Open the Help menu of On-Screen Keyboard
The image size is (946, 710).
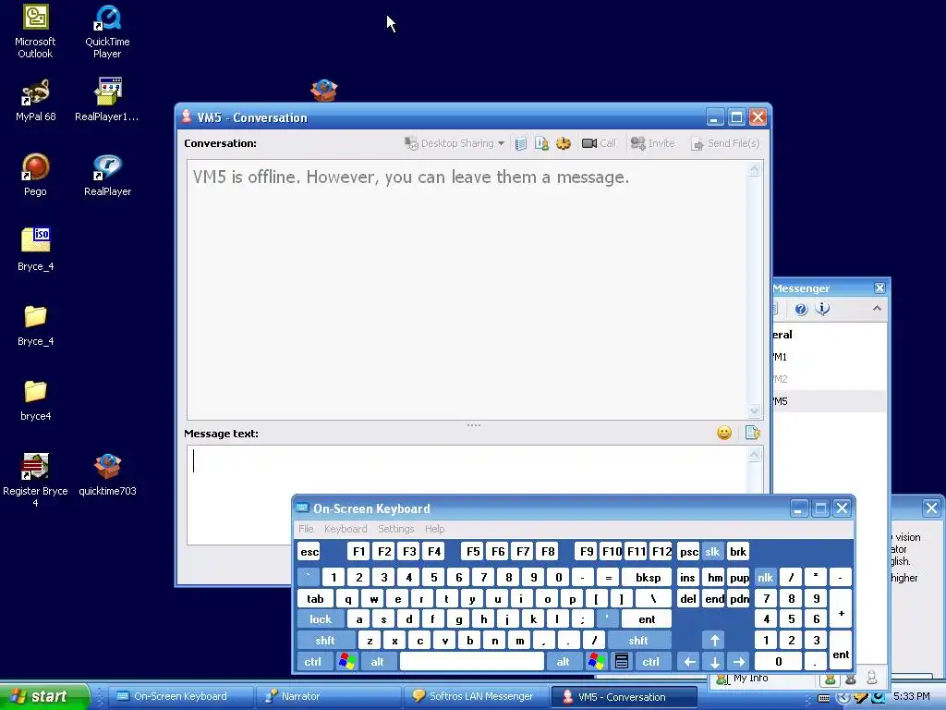(434, 529)
